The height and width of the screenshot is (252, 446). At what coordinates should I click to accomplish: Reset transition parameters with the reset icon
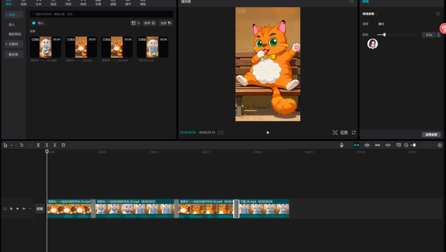438,14
